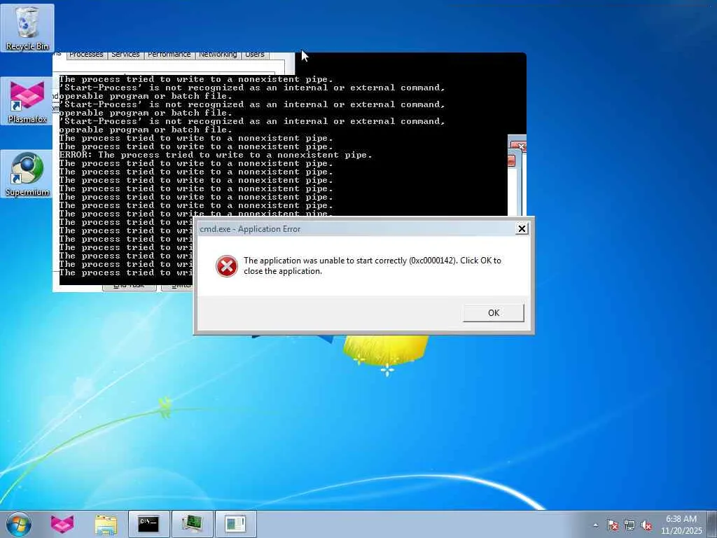
Task: Open the Windows Start button
Action: (x=19, y=524)
